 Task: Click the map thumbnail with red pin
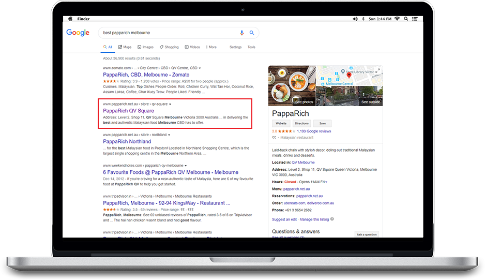point(349,76)
